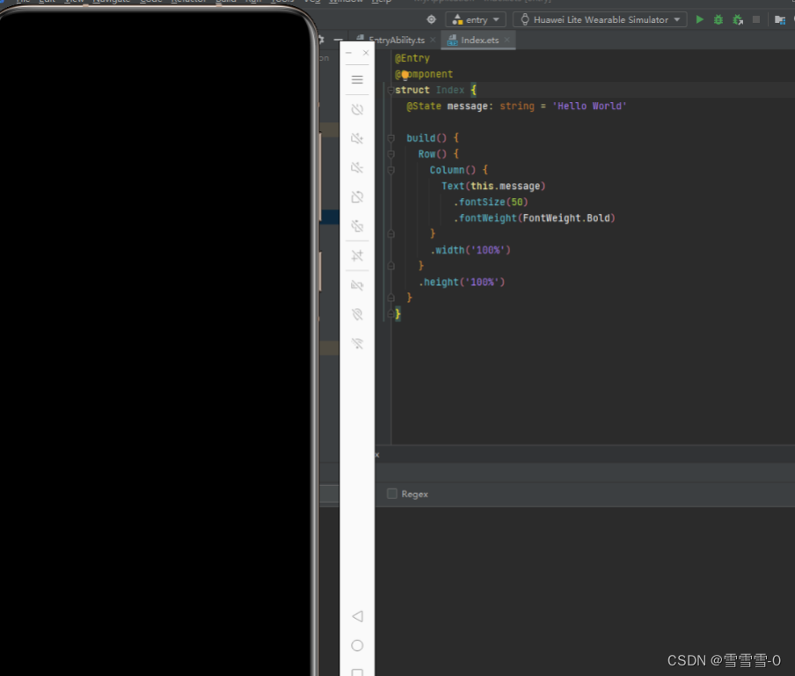
Task: Minimize the emulator toolbar window
Action: click(x=348, y=53)
